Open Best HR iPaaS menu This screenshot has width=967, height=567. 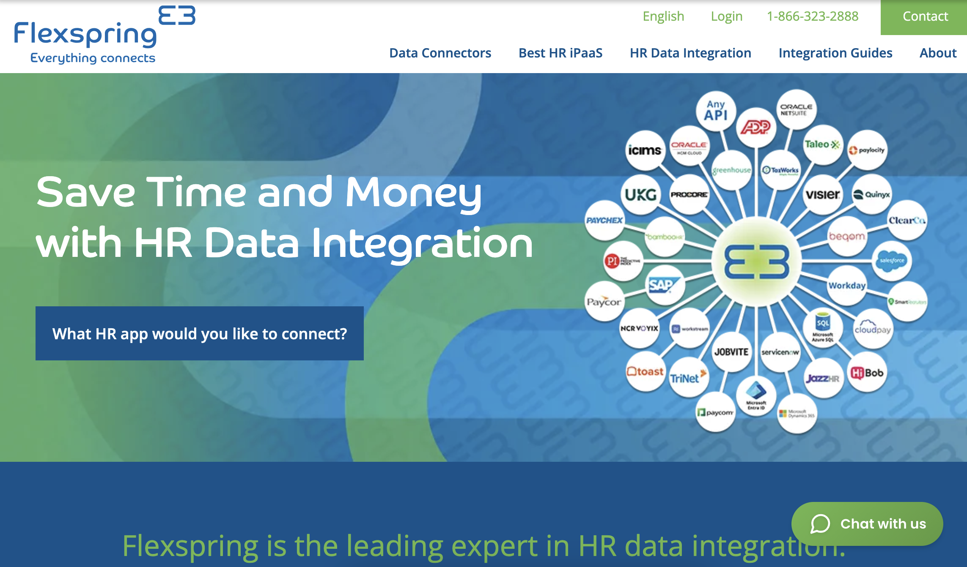(x=560, y=53)
